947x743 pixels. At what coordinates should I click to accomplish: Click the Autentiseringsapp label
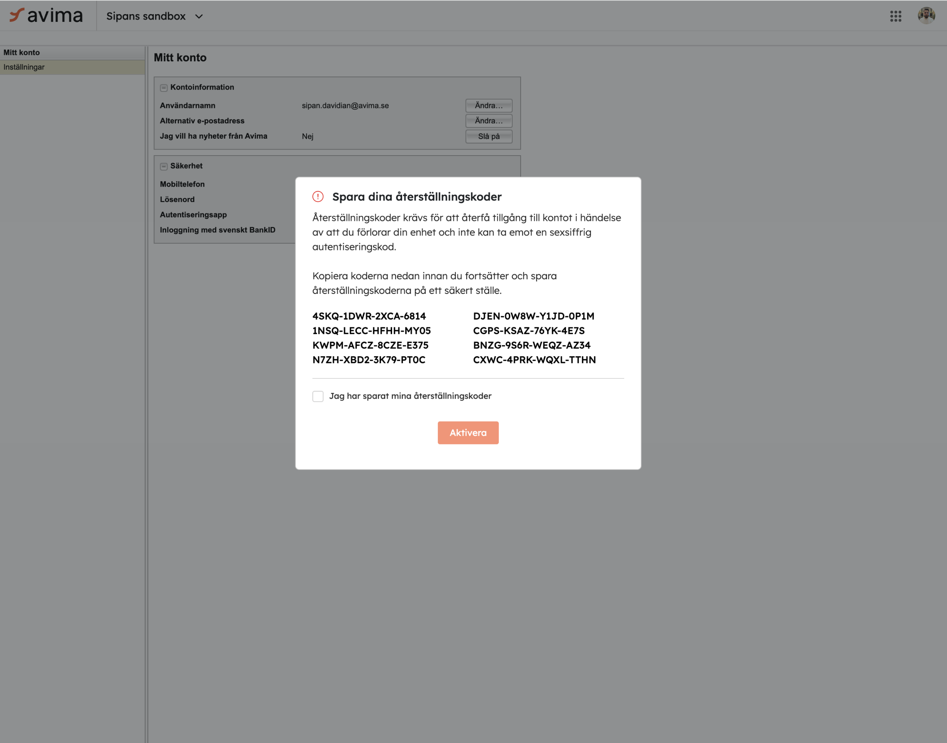coord(193,214)
